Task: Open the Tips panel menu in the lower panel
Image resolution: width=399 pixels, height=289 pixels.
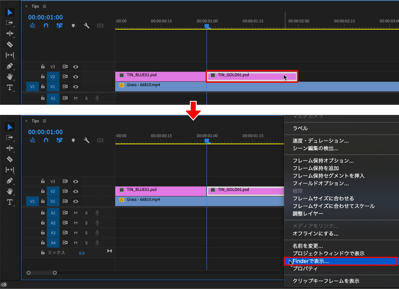Action: (44, 121)
